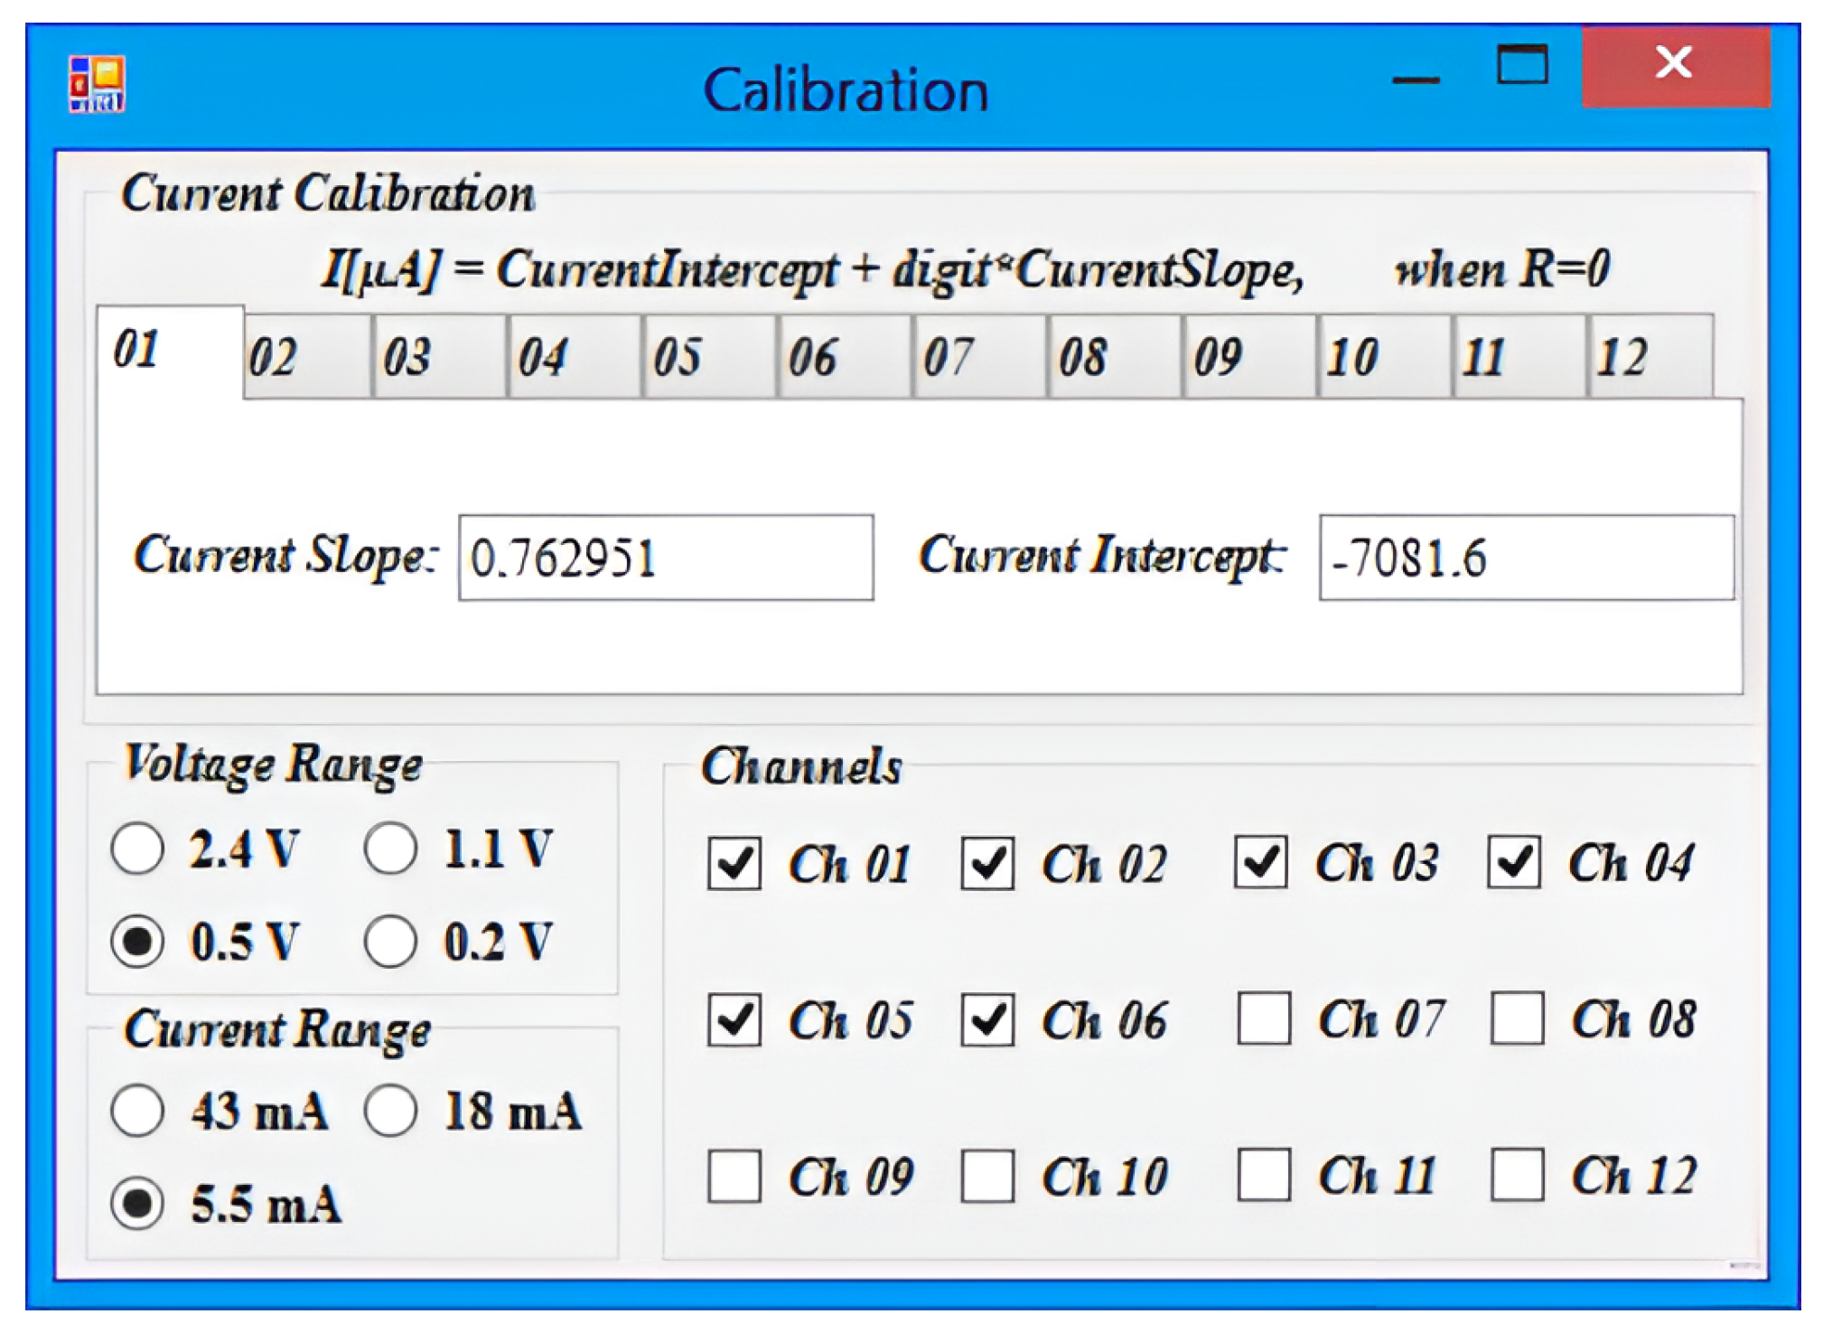Viewport: 1823px width, 1333px height.
Task: Select the 0.2 V voltage range
Action: (x=390, y=942)
